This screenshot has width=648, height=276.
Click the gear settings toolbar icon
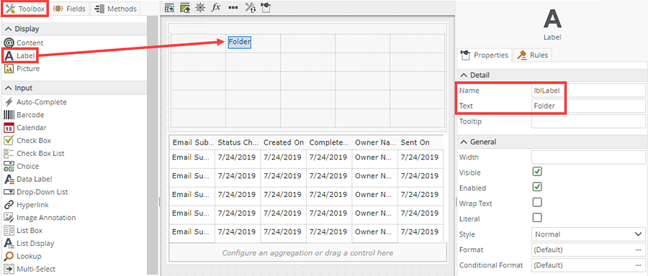[x=200, y=7]
